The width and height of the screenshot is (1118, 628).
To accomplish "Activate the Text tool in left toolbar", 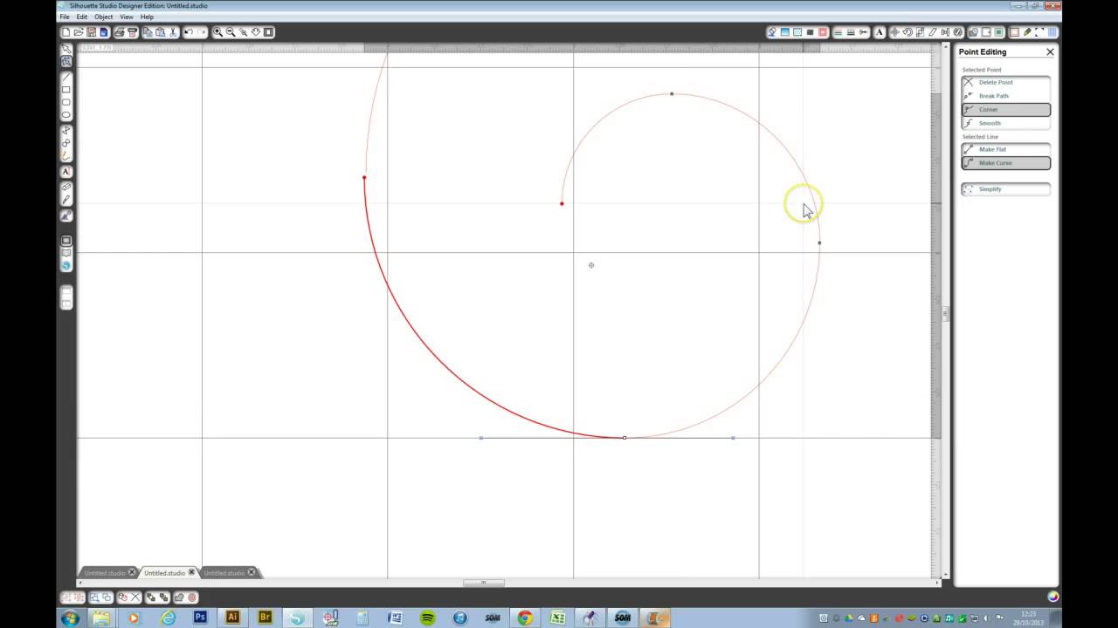I will 66,172.
